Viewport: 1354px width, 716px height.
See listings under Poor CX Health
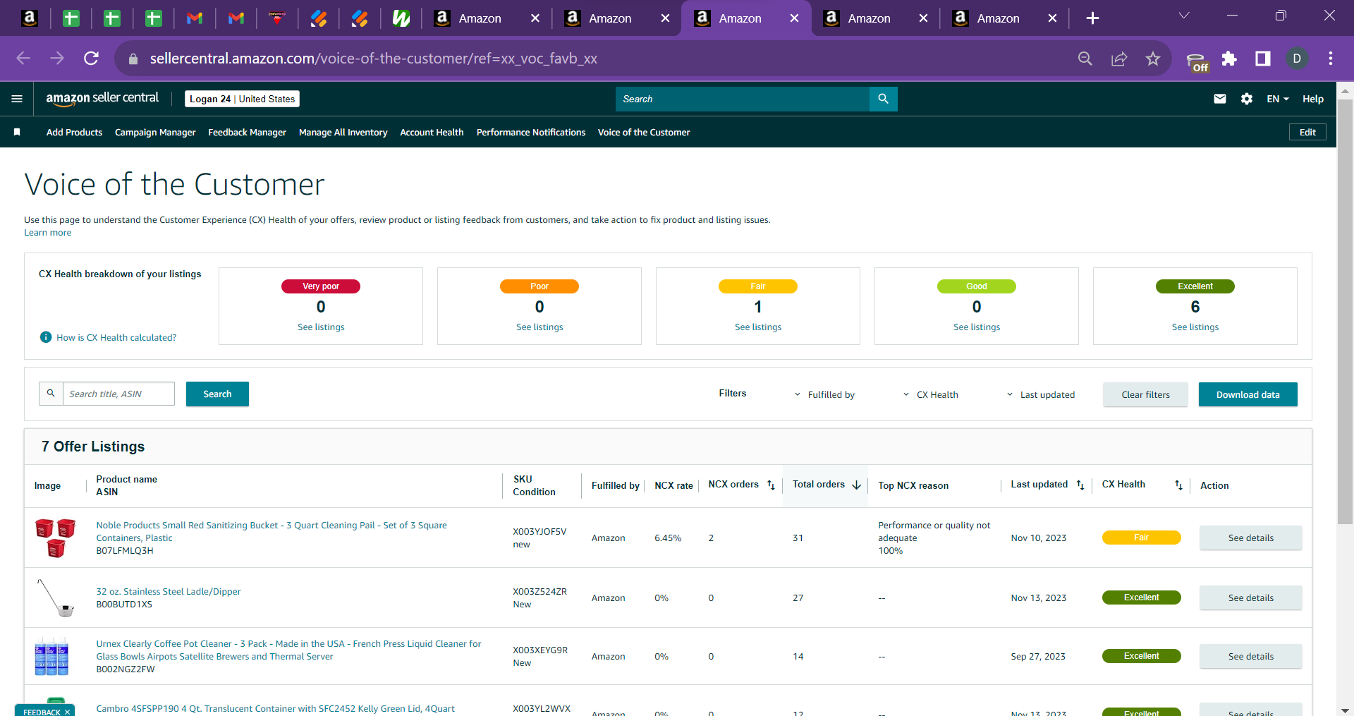539,327
